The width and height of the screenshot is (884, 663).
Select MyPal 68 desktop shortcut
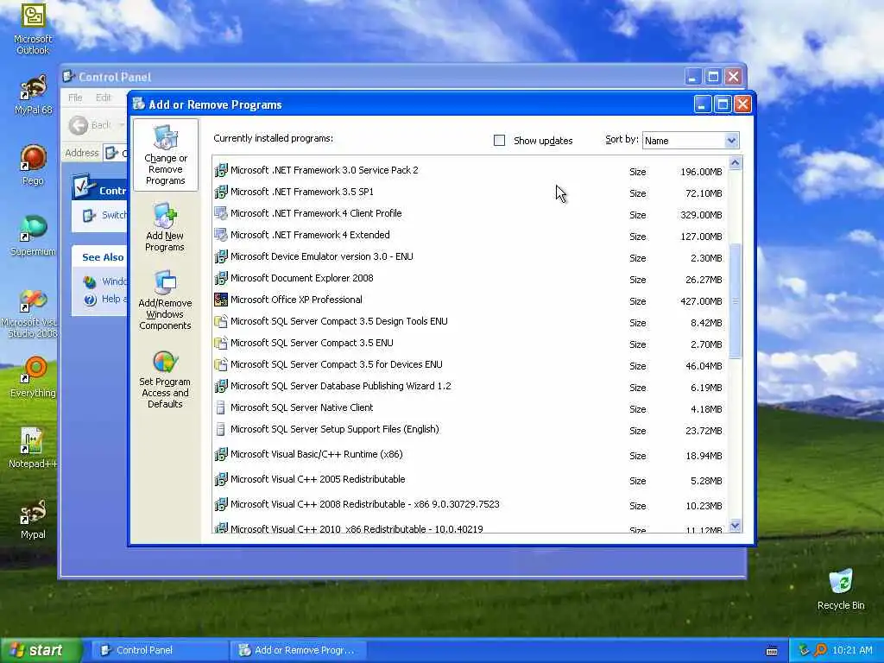[x=33, y=95]
